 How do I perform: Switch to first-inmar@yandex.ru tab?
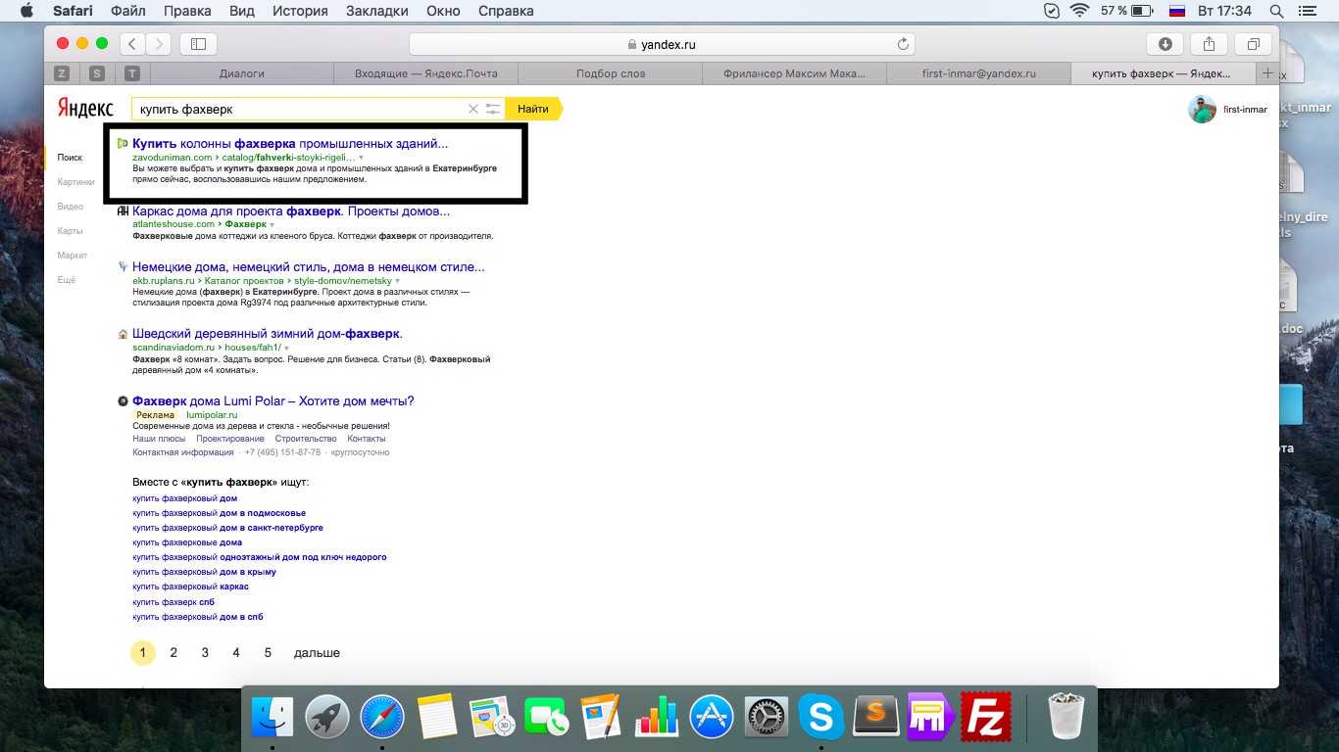978,73
